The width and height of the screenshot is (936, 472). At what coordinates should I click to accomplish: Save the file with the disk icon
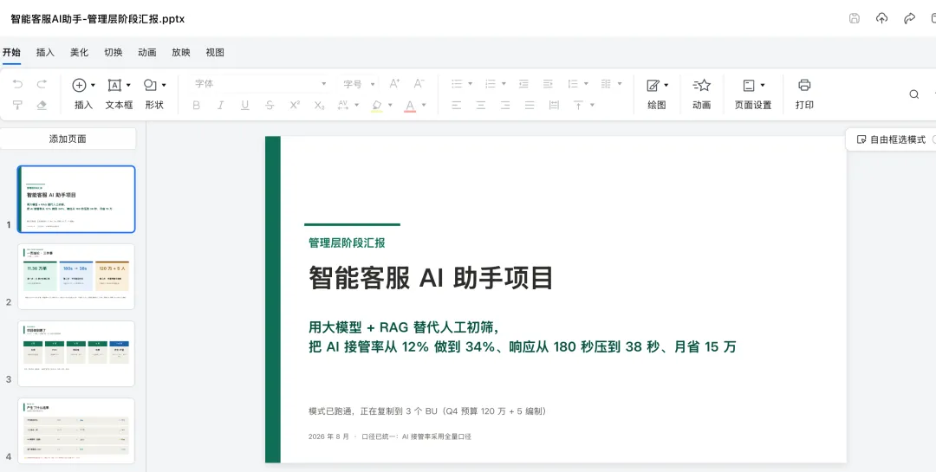pyautogui.click(x=855, y=18)
